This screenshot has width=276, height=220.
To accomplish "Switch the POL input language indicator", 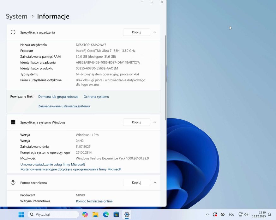I will (x=232, y=215).
